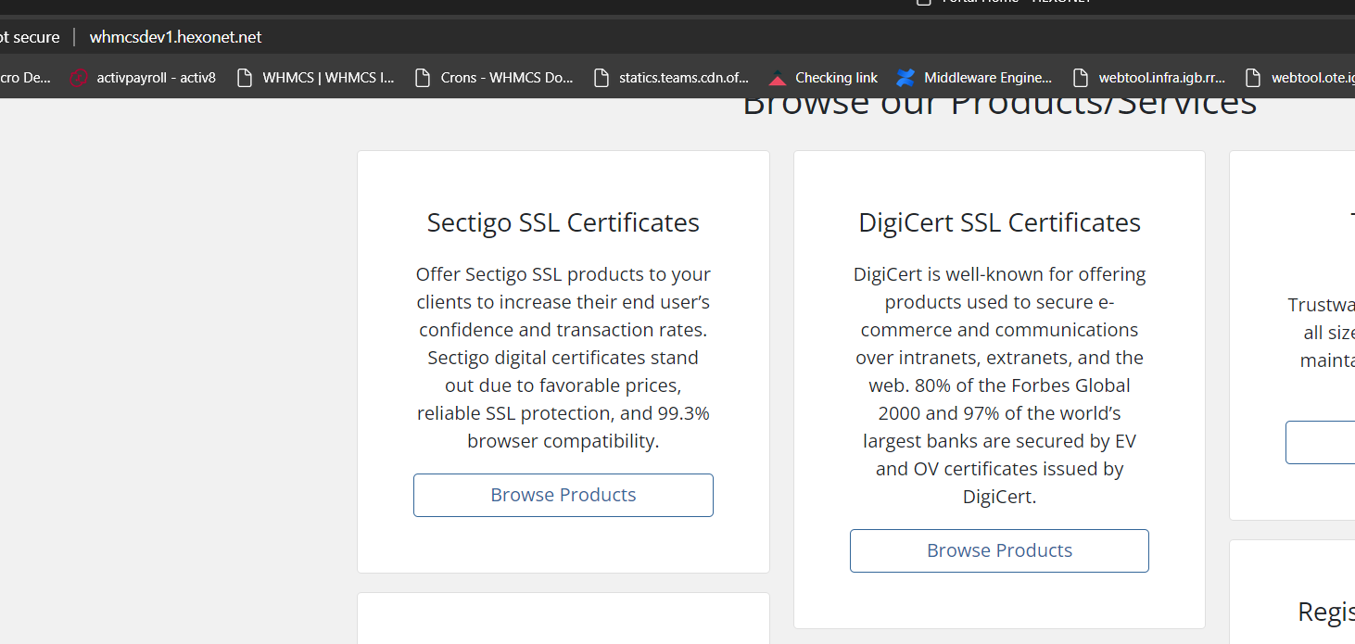1355x644 pixels.
Task: Select the Sectigo SSL Certificates heading
Action: click(563, 222)
